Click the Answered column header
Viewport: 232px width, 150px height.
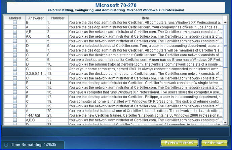pos(36,18)
